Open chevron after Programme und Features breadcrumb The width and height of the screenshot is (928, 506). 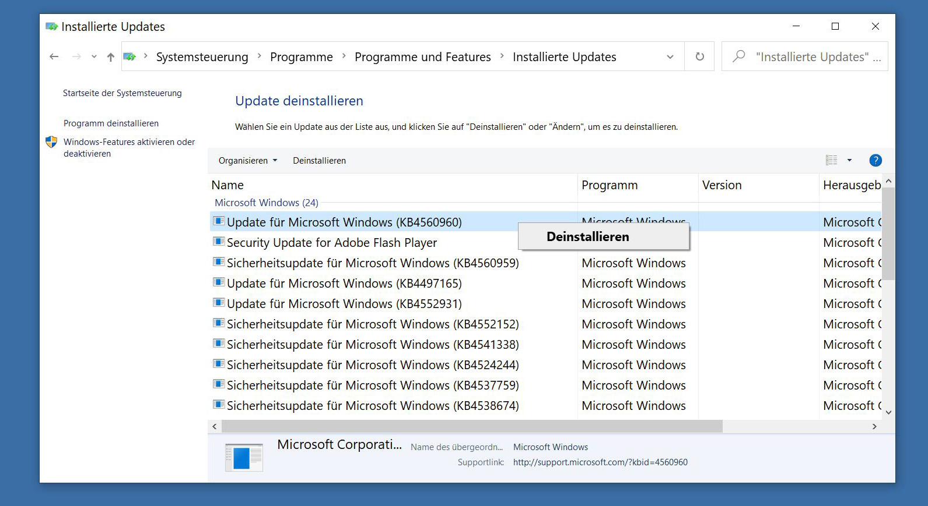click(502, 56)
